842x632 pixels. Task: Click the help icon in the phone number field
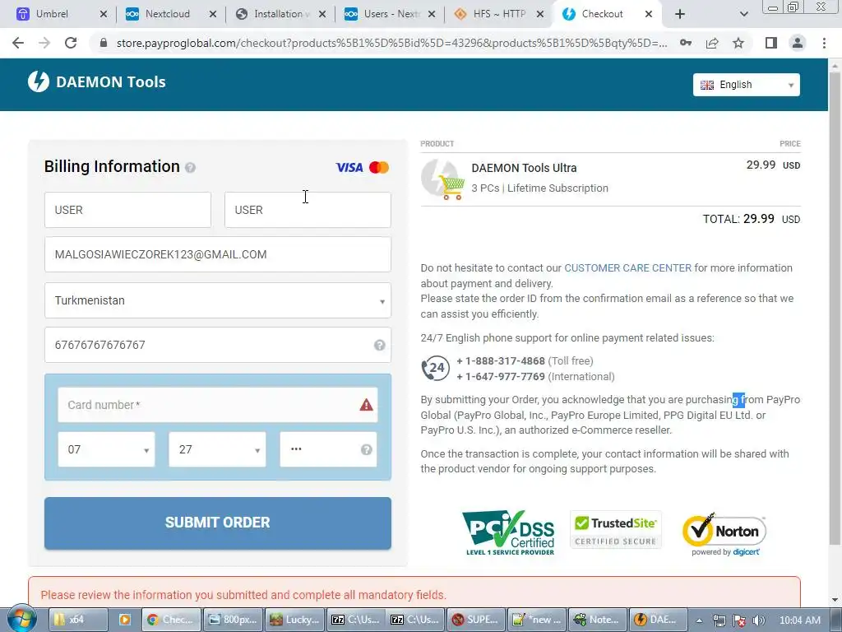[x=380, y=345]
